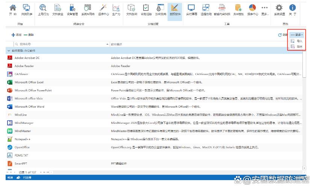This screenshot has height=191, width=316.
Task: Click the 刷新 refresh button
Action: point(283,35)
